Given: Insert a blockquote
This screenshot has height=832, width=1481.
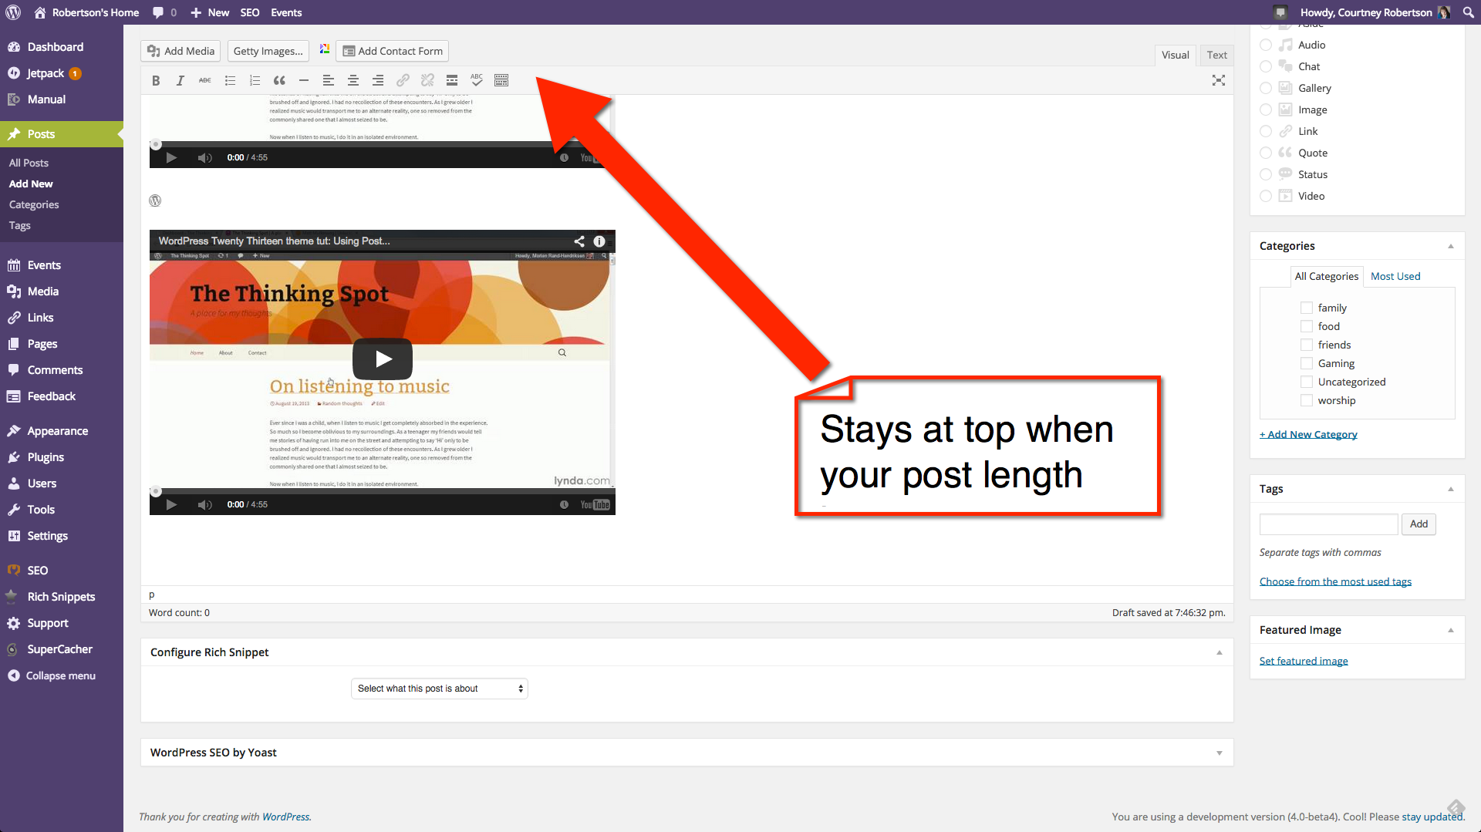Looking at the screenshot, I should (279, 80).
